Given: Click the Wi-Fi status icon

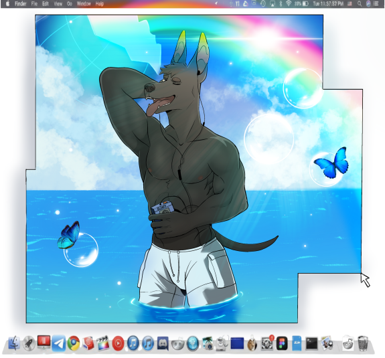Looking at the screenshot, I should pyautogui.click(x=289, y=4).
